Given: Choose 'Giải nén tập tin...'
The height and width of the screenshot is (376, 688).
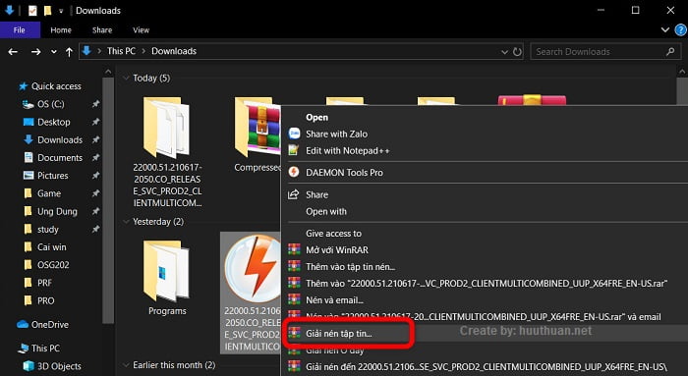Looking at the screenshot, I should point(338,334).
